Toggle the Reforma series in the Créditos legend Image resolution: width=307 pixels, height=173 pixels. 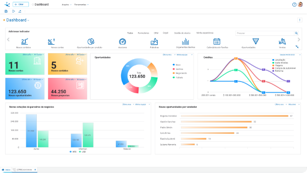278,71
